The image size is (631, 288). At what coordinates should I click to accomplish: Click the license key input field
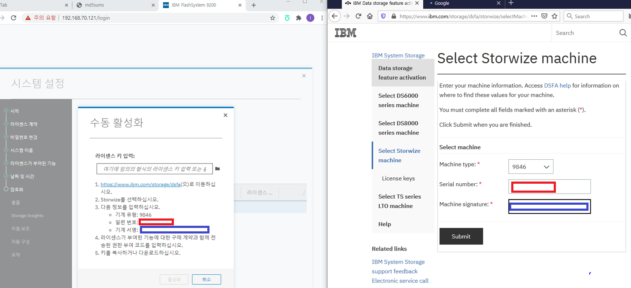click(155, 169)
